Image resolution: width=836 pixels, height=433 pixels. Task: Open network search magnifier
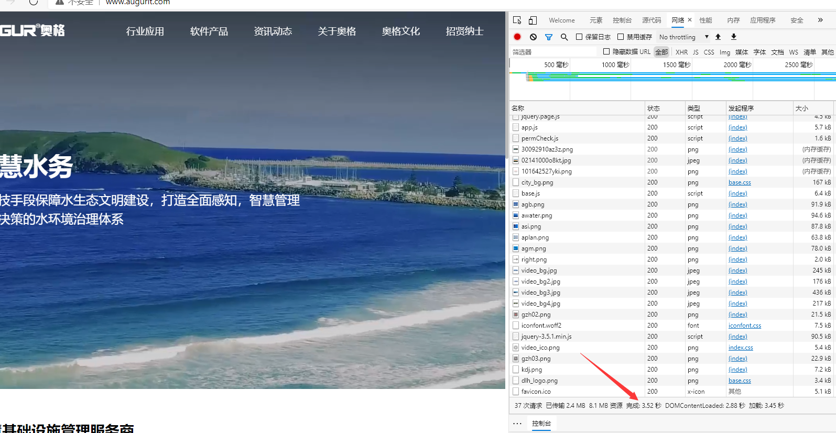coord(564,37)
